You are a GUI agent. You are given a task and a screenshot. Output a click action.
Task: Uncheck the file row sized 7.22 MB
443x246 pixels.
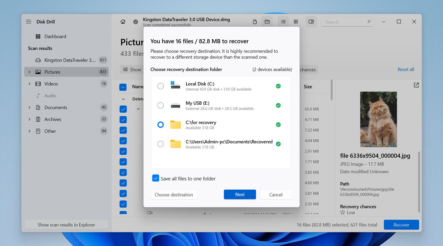(123, 130)
